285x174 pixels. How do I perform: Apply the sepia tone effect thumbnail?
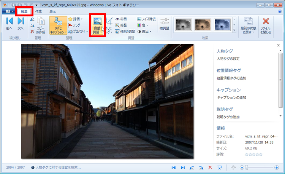(203, 25)
